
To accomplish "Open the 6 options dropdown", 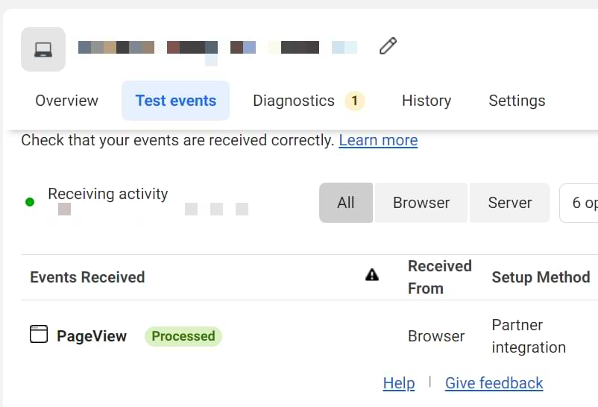I will click(x=582, y=203).
